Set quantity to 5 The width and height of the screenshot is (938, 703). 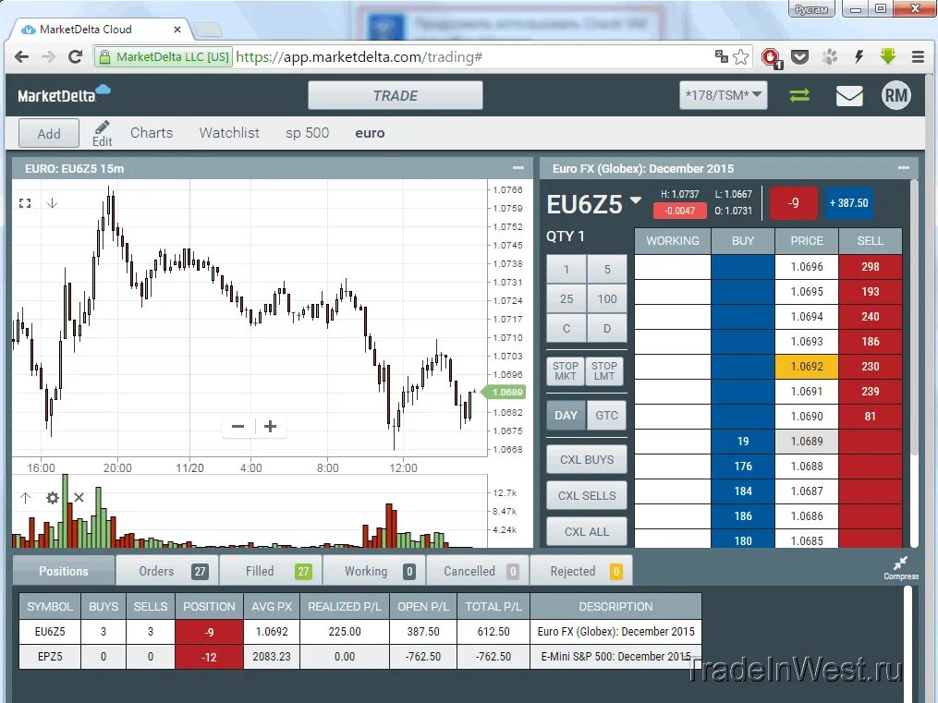click(606, 269)
